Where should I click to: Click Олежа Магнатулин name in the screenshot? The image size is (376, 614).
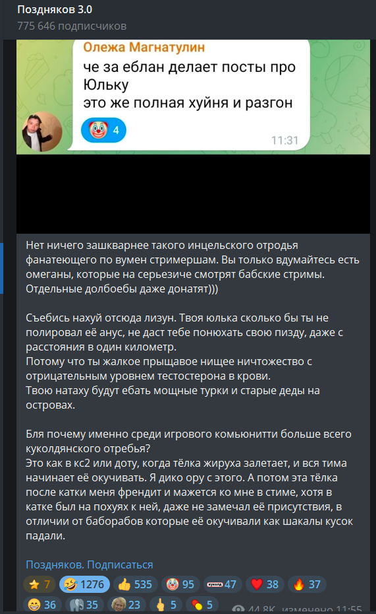(144, 47)
